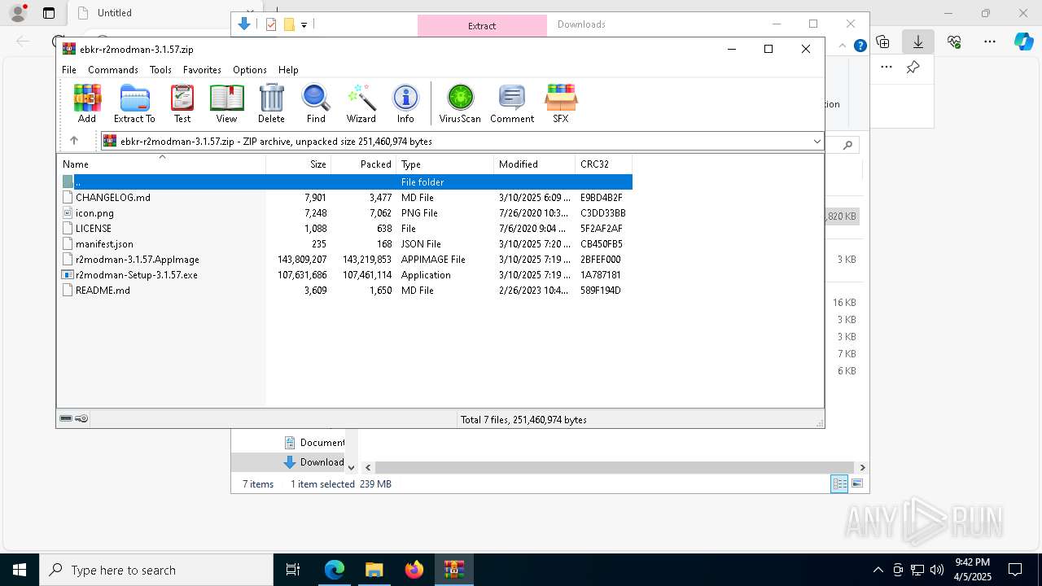The image size is (1042, 586).
Task: Create an SFX self-extracting archive
Action: click(561, 103)
